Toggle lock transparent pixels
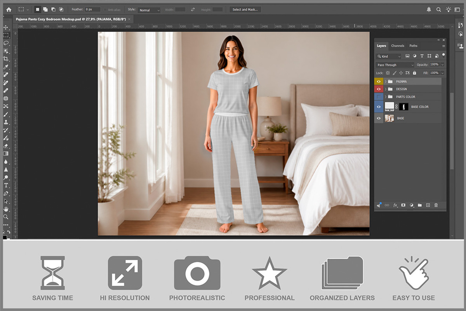 click(388, 73)
